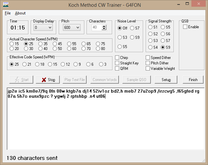
Task: Enable the Straight Key checkbox
Action: (117, 63)
